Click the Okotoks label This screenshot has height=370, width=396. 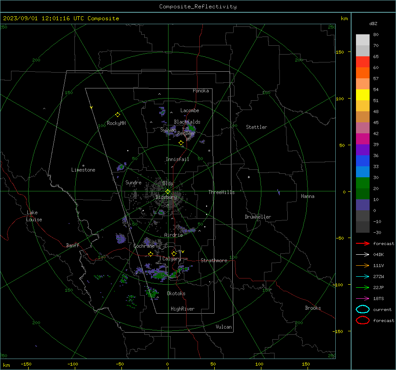pyautogui.click(x=176, y=293)
